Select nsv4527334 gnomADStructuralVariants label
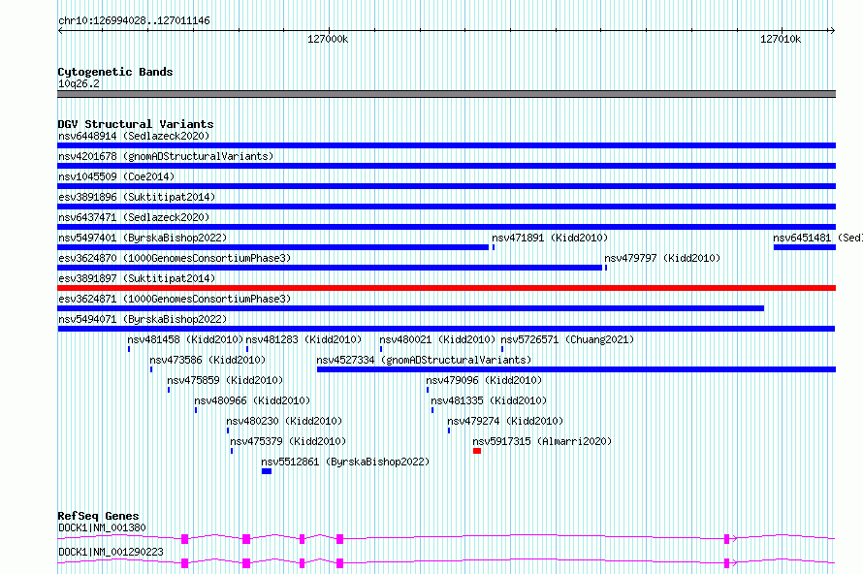The width and height of the screenshot is (863, 574). coord(424,360)
